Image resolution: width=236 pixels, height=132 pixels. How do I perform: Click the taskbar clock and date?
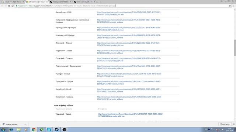pyautogui.click(x=229, y=130)
